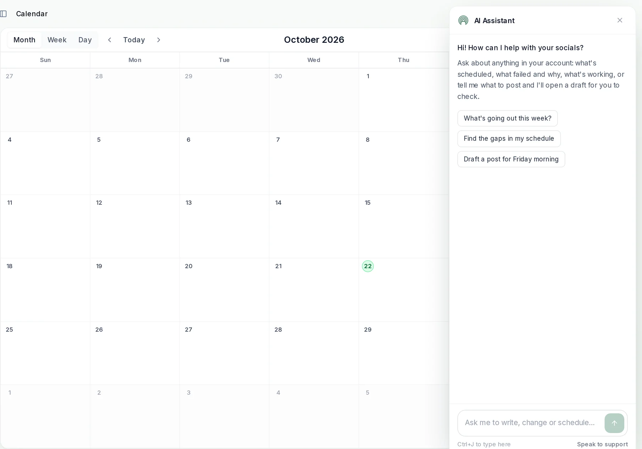Image resolution: width=642 pixels, height=449 pixels.
Task: Select Sunday October 4 cell
Action: [45, 163]
